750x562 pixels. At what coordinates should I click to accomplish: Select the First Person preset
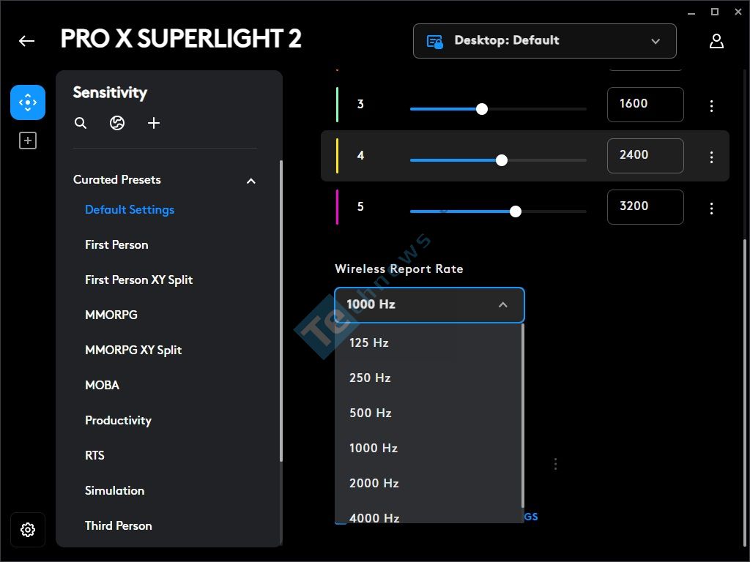click(116, 244)
